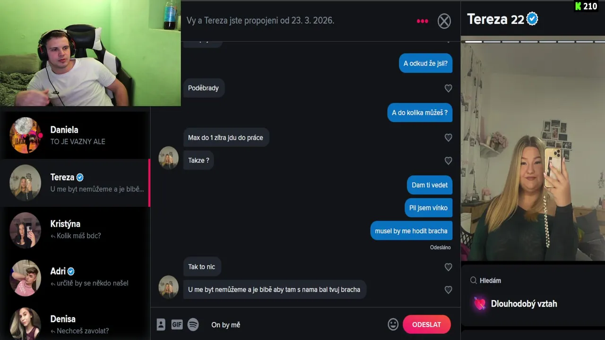Open the emoji picker smiley icon

click(393, 324)
